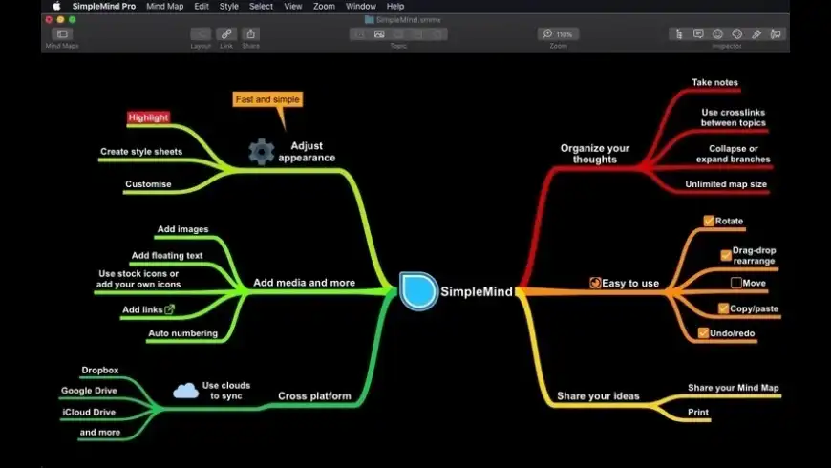Screen dimensions: 831x468
Task: Open the smiley face Inspector icon
Action: point(717,34)
